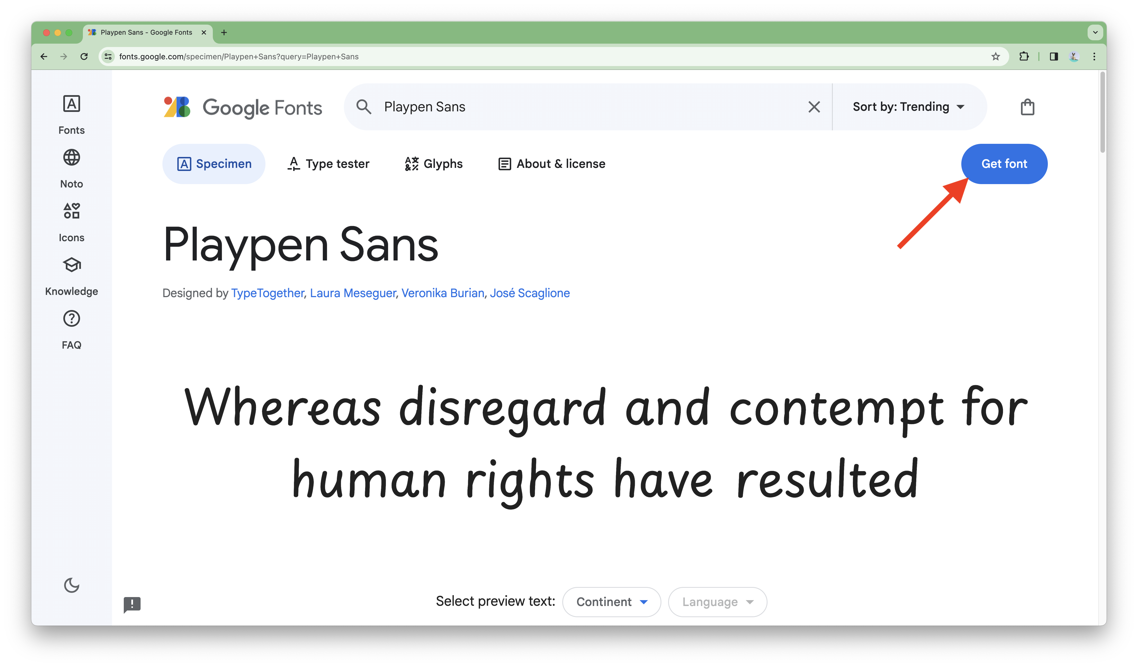Click the Get font button
1138x667 pixels.
1004,164
